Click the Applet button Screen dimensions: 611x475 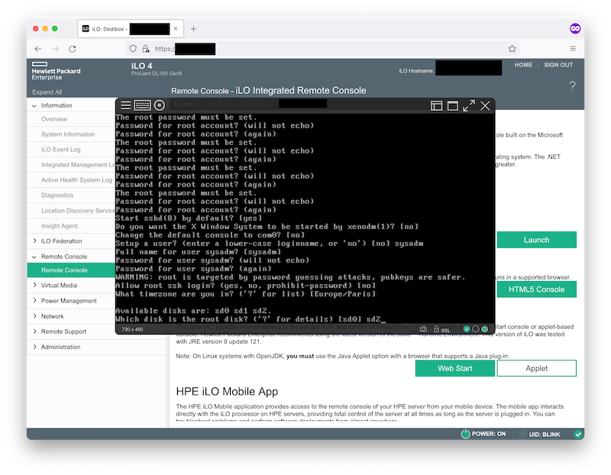(x=536, y=368)
